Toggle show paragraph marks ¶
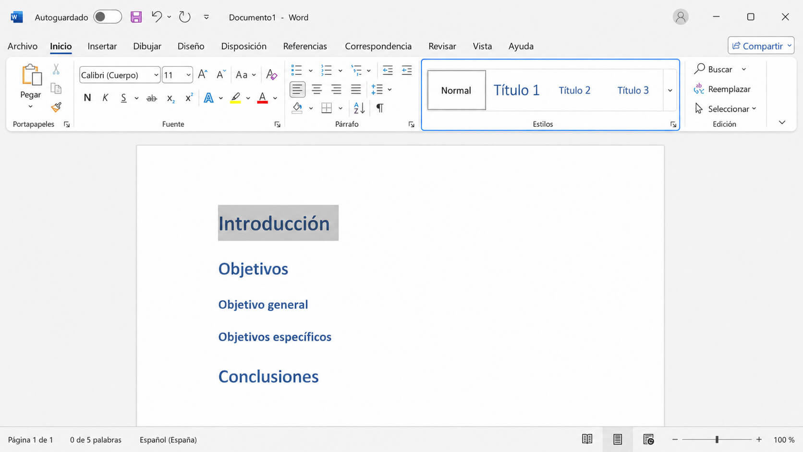 coord(380,108)
